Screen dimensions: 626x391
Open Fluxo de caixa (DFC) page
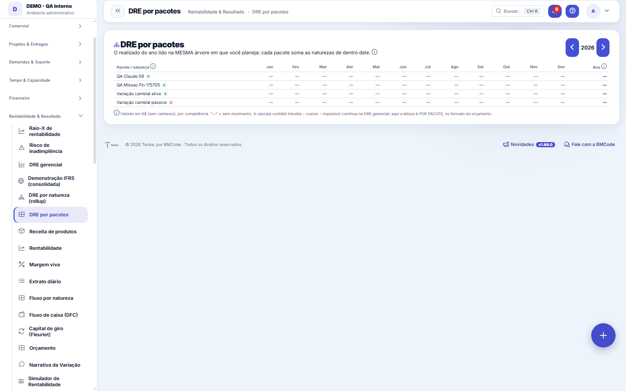tap(50, 315)
